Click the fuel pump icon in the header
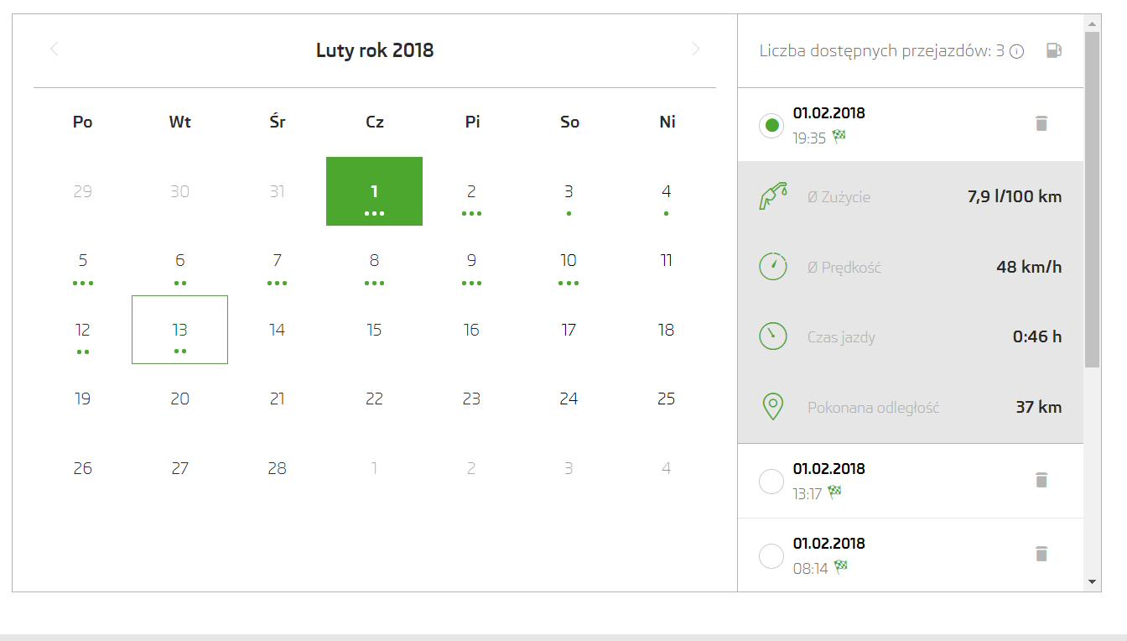The height and width of the screenshot is (641, 1127). 1054,50
